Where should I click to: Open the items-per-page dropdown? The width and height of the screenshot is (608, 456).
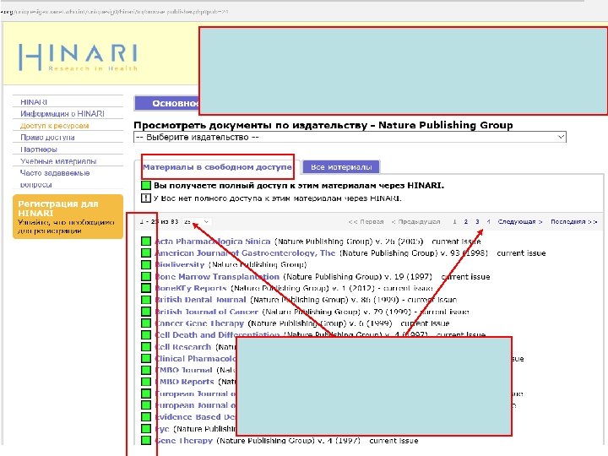[197, 221]
